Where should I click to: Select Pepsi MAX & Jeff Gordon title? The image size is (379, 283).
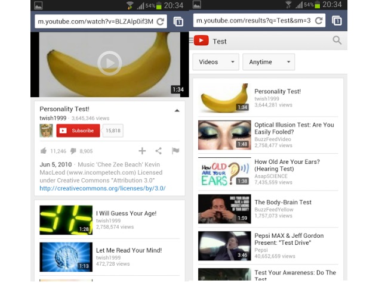(x=289, y=239)
